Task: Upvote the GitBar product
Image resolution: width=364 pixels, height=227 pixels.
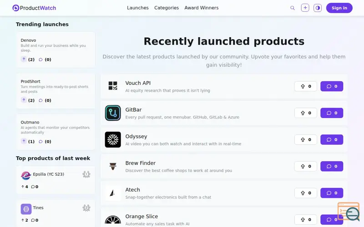Action: coord(305,113)
